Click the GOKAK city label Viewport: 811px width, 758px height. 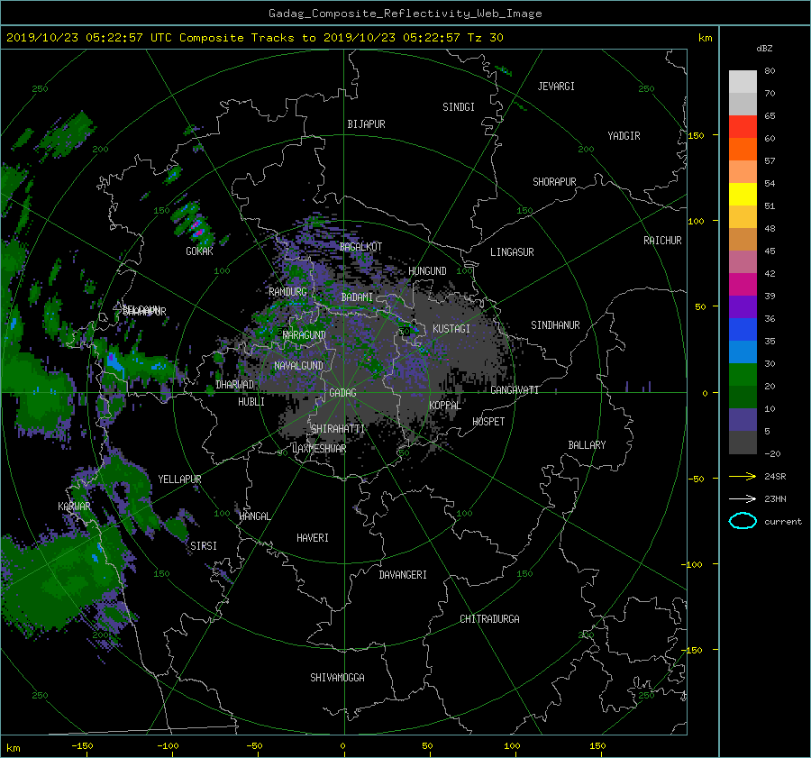coord(199,251)
